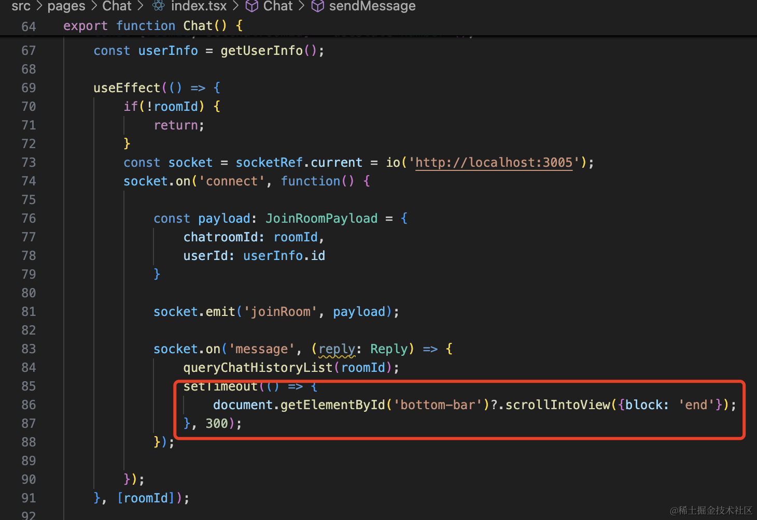Click the cube icon before Chat symbol breadcrumb
Viewport: 757px width, 520px height.
(251, 6)
